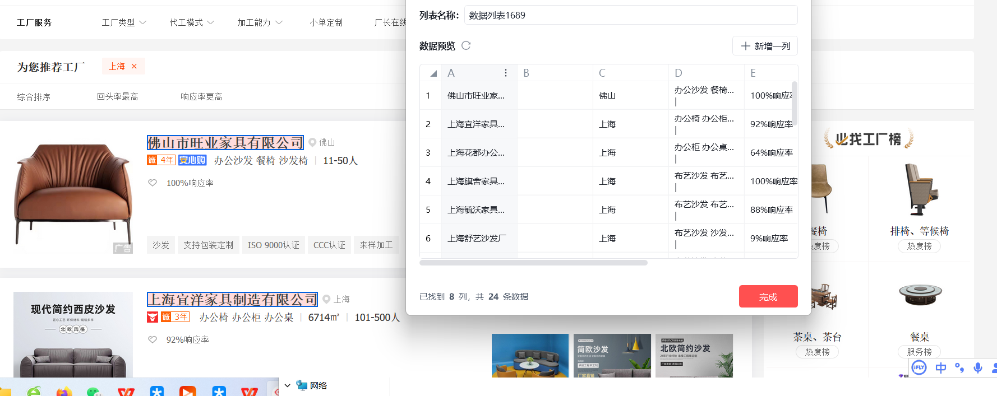Toggle the iFLY punctuation mode icon
997x396 pixels.
pos(959,368)
